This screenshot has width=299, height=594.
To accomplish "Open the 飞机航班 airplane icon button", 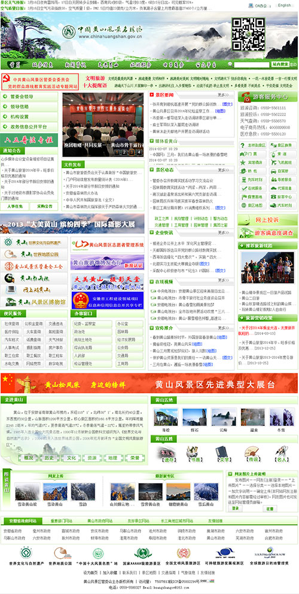I will 283,162.
